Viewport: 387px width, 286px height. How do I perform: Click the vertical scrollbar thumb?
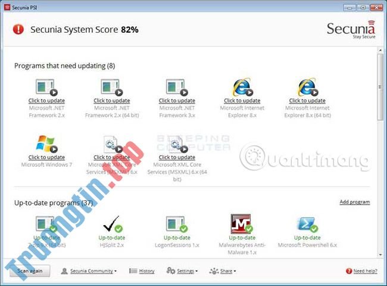pos(380,86)
